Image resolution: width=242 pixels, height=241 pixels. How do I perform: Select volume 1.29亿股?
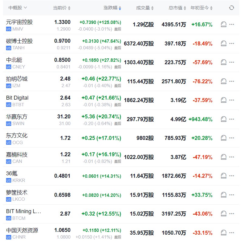click(x=143, y=25)
